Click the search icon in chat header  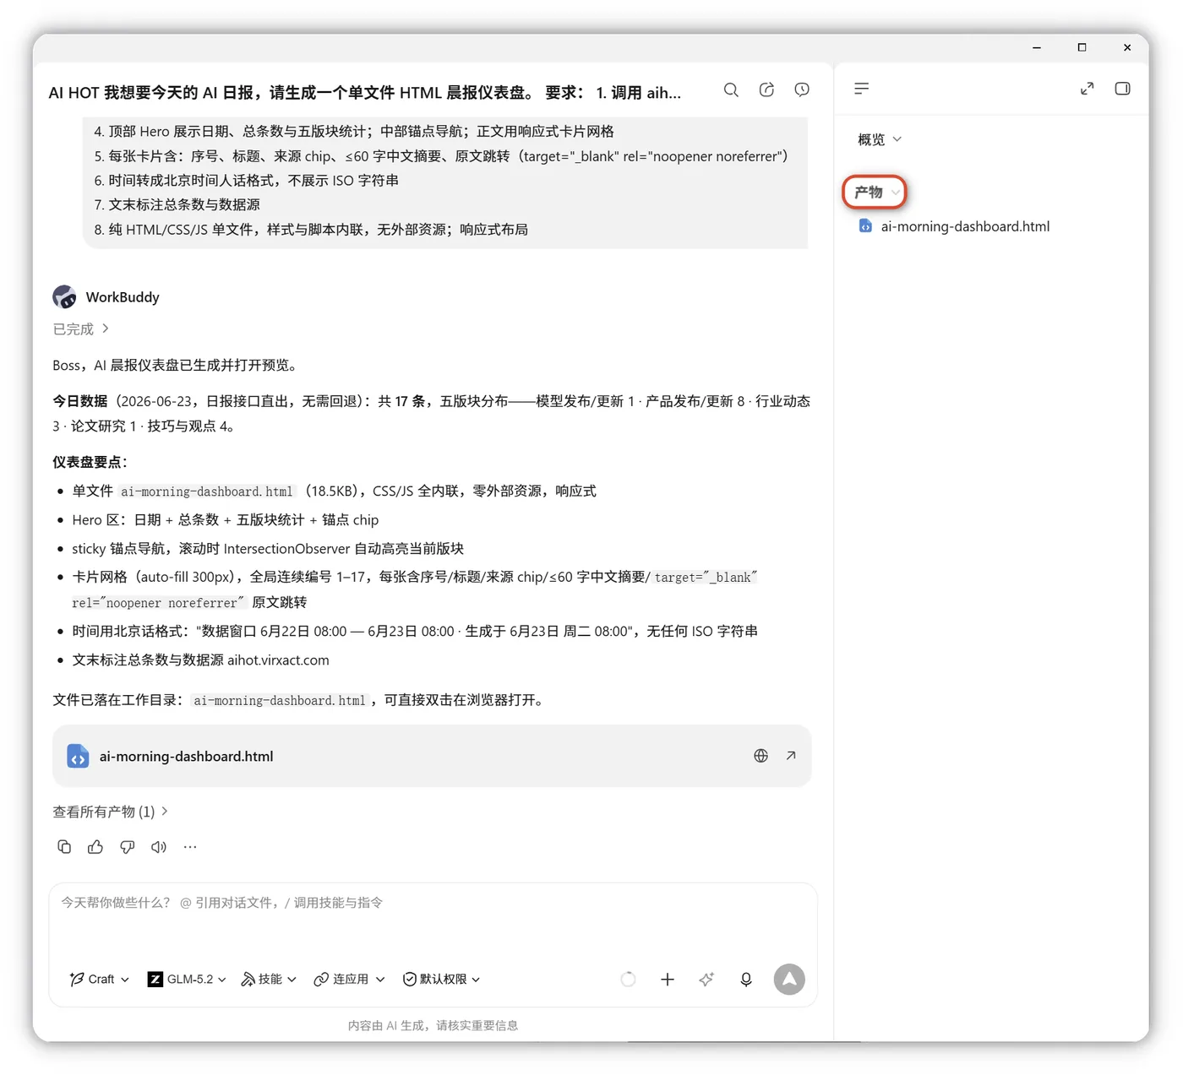pos(731,90)
